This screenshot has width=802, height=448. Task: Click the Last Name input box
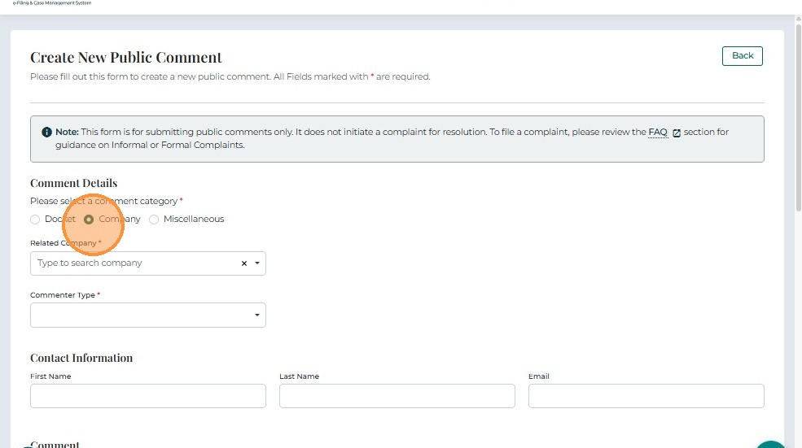point(397,396)
